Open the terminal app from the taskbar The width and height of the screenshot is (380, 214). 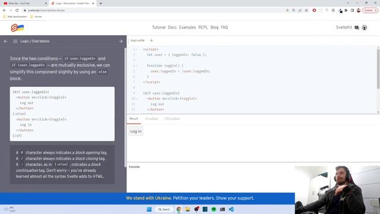pyautogui.click(x=222, y=209)
